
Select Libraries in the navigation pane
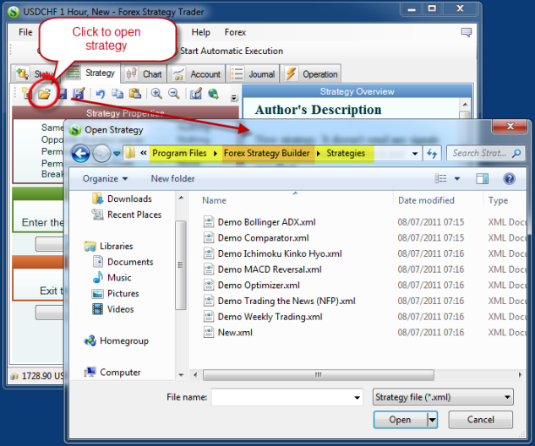[108, 246]
